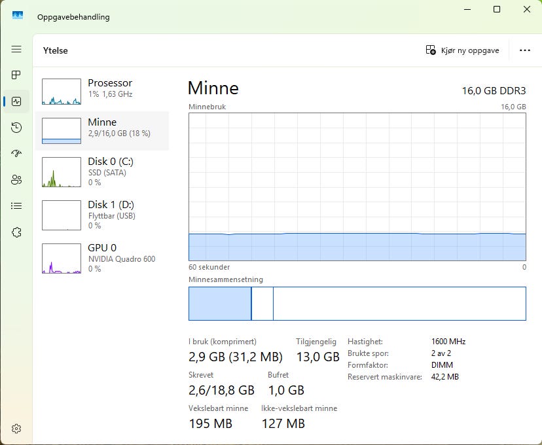Open the Users sidebar icon
This screenshot has width=542, height=445.
coord(16,180)
